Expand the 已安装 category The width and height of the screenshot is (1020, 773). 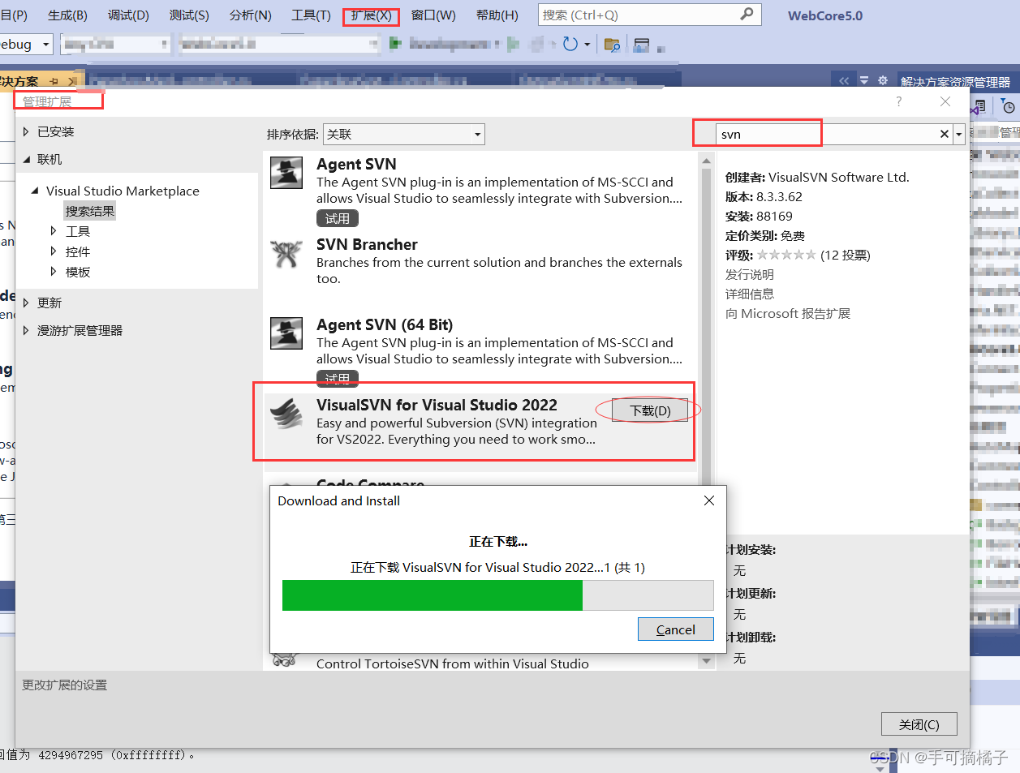26,131
